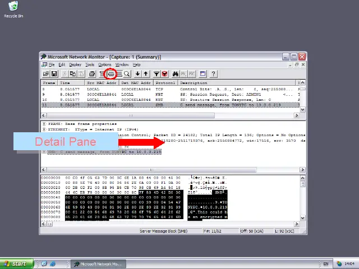The height and width of the screenshot is (269, 359).
Task: Open the Display menu
Action: coord(75,65)
